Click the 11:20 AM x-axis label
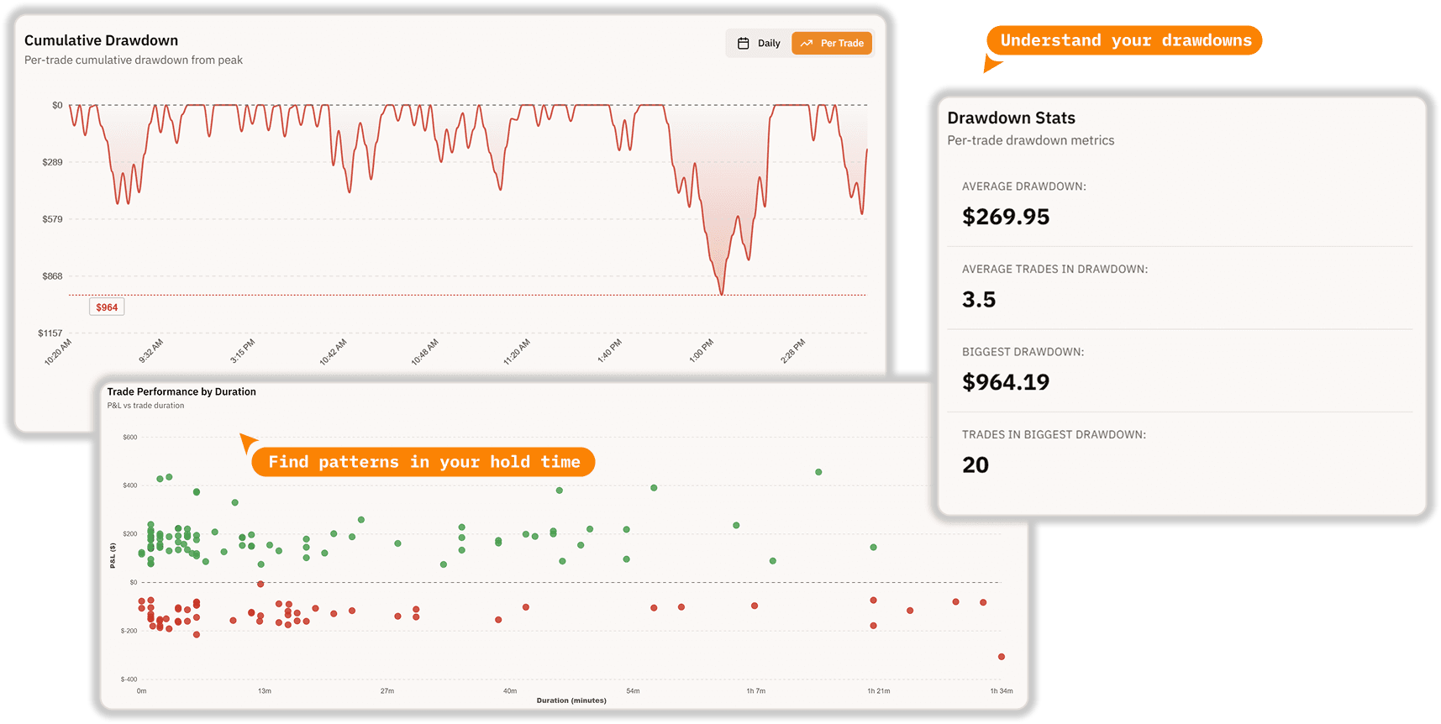This screenshot has width=1441, height=724. (517, 352)
